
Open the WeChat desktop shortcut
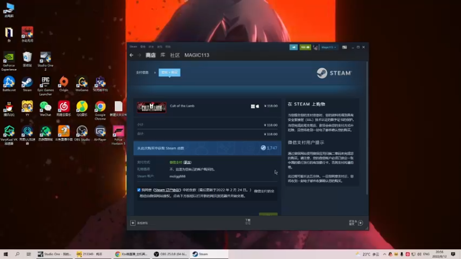click(46, 109)
